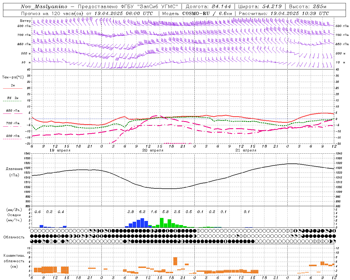Click the 6.2 precipitation total value
The height and width of the screenshot is (280, 350).
(142, 212)
